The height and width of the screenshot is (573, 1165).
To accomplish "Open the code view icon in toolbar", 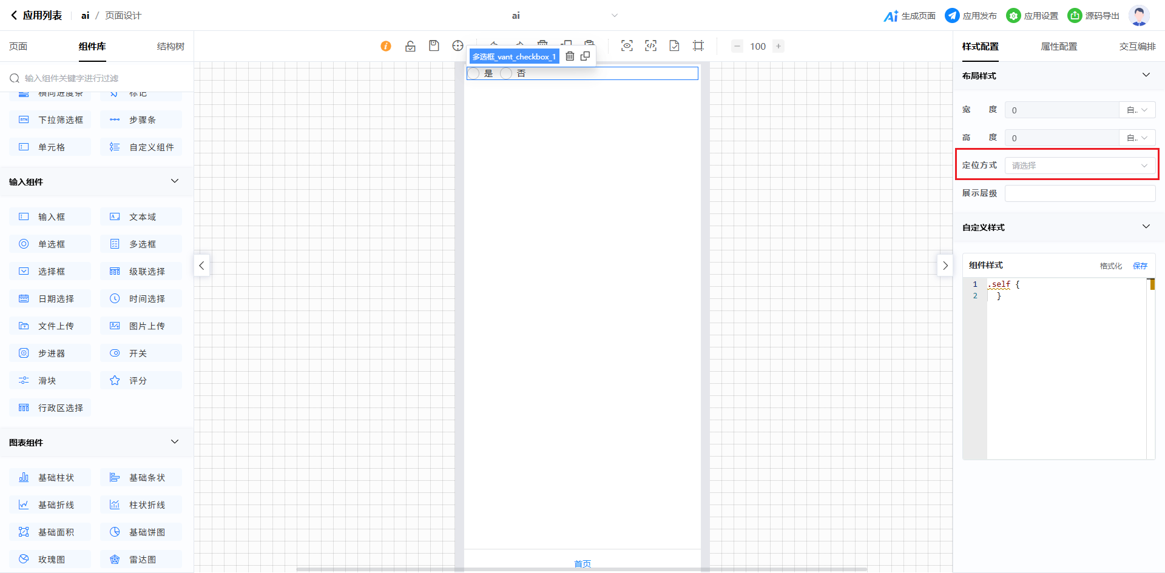I will (x=650, y=46).
